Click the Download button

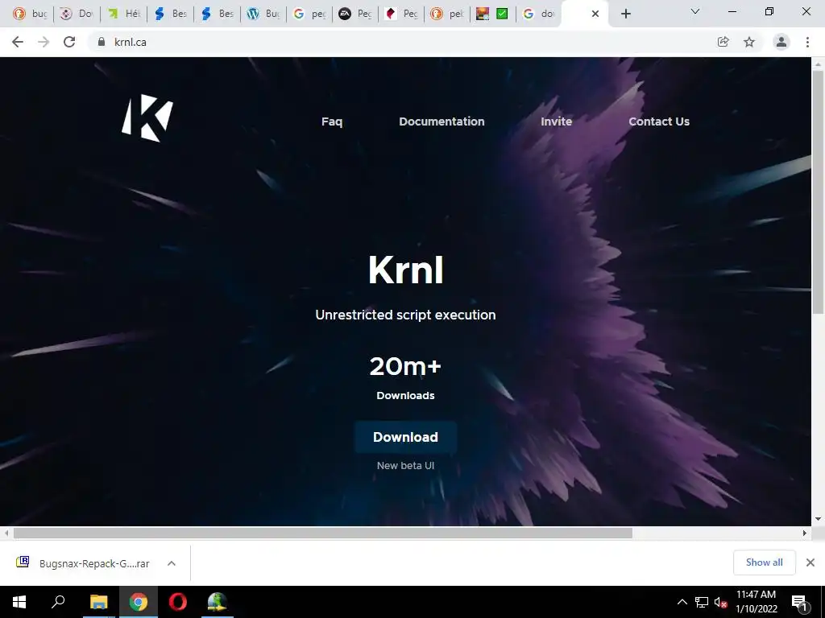tap(406, 437)
